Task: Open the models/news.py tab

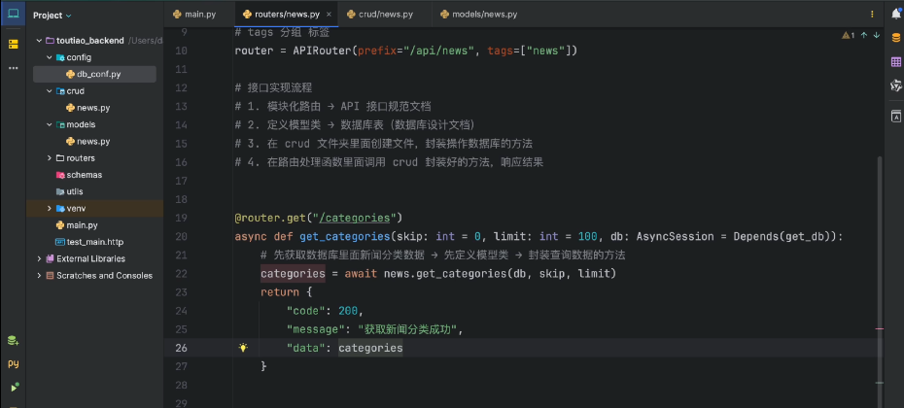Action: coord(478,14)
